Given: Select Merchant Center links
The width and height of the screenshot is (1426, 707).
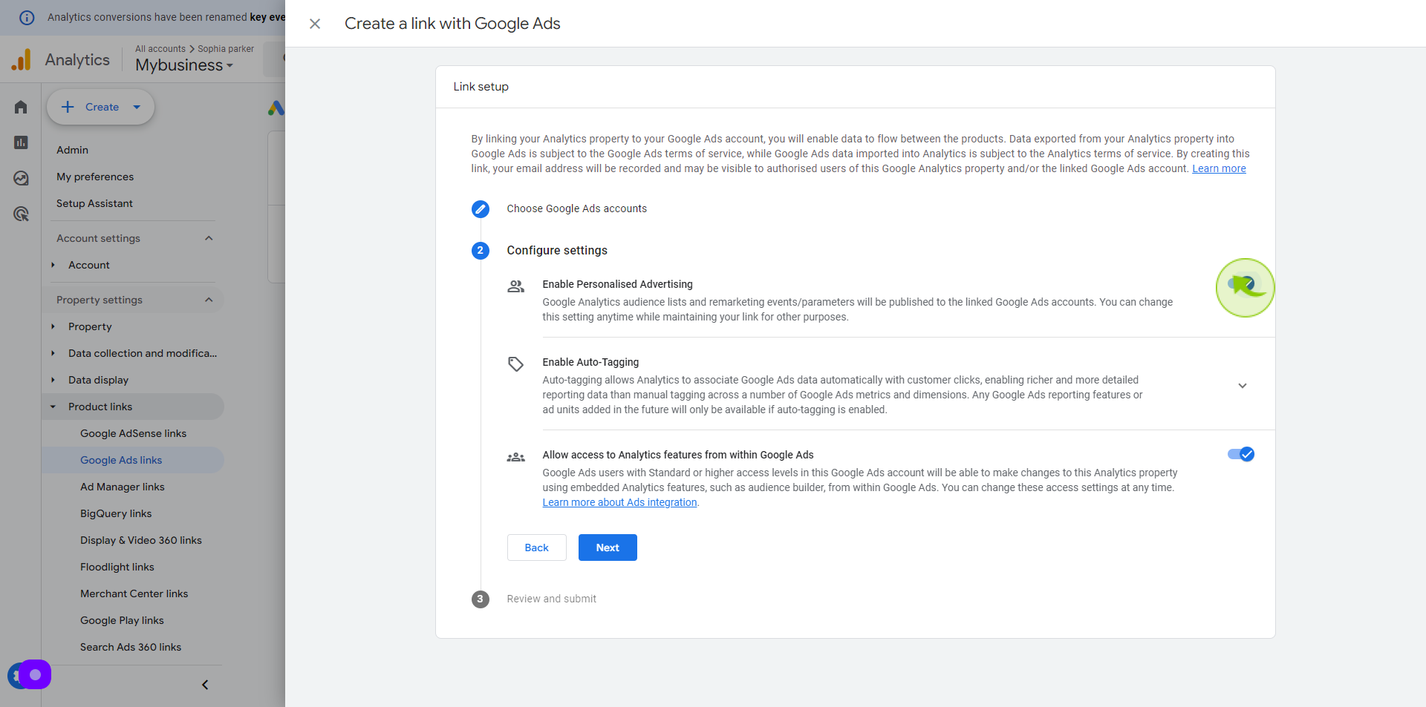Looking at the screenshot, I should [x=134, y=593].
